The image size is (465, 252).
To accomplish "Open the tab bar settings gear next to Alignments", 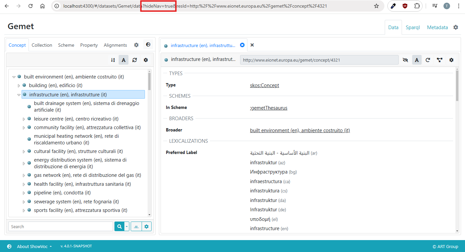I will point(136,45).
